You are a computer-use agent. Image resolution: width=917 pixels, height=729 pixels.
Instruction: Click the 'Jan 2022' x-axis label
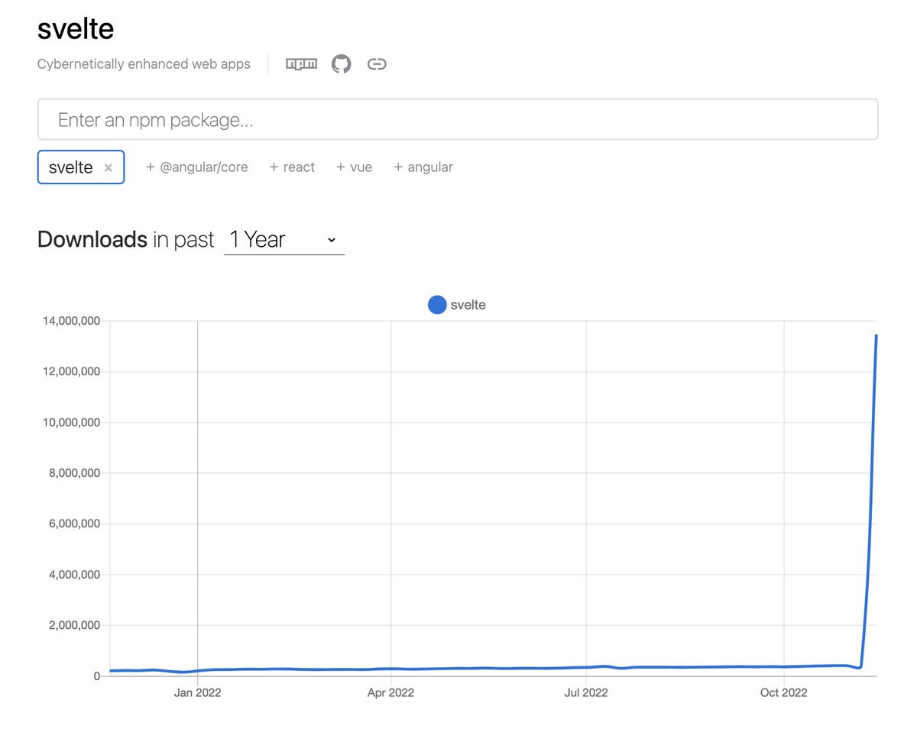tap(198, 693)
